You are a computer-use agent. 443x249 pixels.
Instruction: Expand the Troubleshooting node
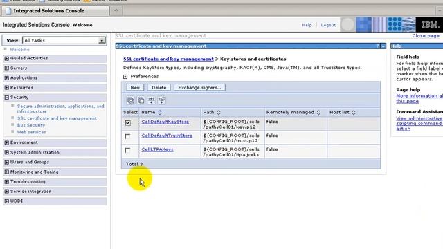[7, 182]
